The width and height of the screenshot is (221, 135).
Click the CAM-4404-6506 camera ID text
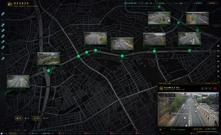(x=165, y=83)
